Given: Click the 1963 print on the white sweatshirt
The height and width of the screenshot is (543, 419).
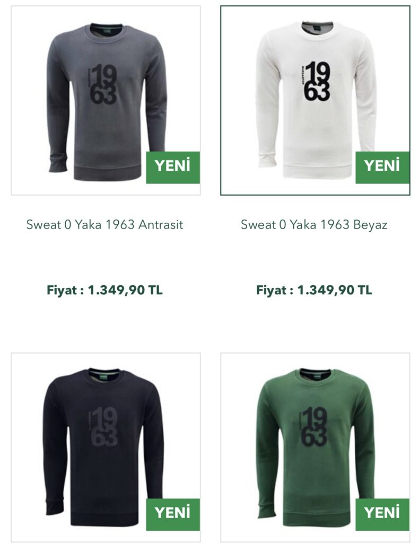Looking at the screenshot, I should click(x=316, y=81).
